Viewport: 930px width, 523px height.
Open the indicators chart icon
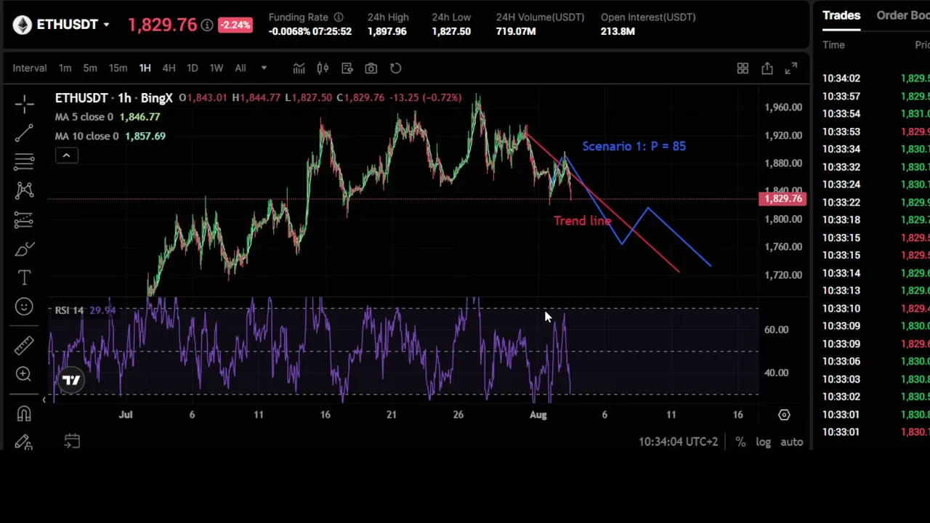coord(299,68)
